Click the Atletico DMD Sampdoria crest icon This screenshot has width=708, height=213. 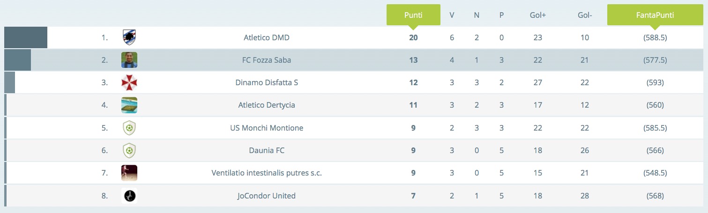(x=129, y=37)
